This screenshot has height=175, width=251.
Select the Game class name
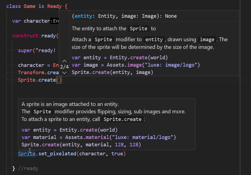[29, 6]
